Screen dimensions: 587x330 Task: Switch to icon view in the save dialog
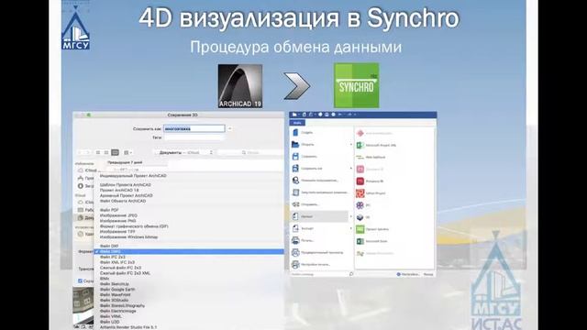(x=98, y=153)
